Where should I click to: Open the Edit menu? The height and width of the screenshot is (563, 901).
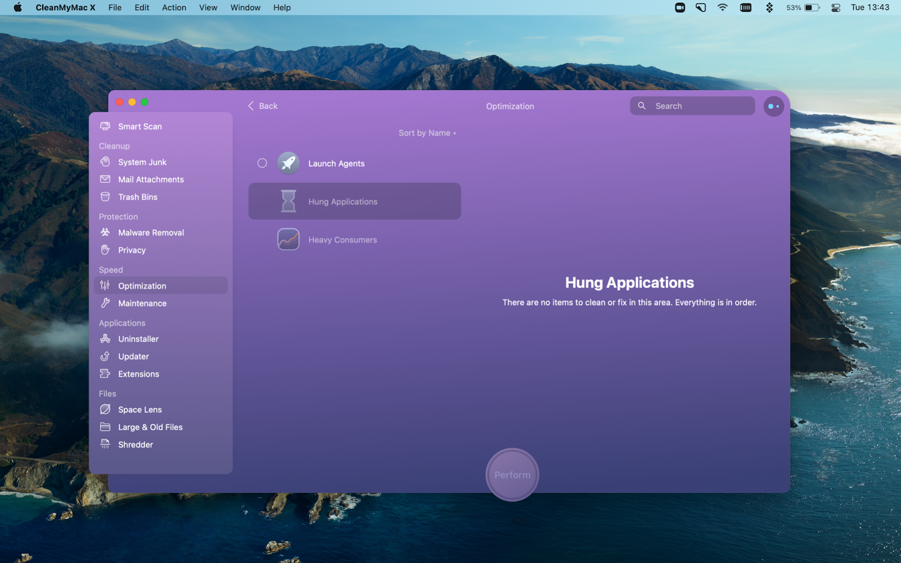[x=142, y=7]
